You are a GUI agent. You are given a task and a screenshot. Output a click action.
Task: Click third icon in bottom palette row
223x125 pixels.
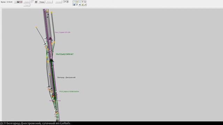click(80, 5)
